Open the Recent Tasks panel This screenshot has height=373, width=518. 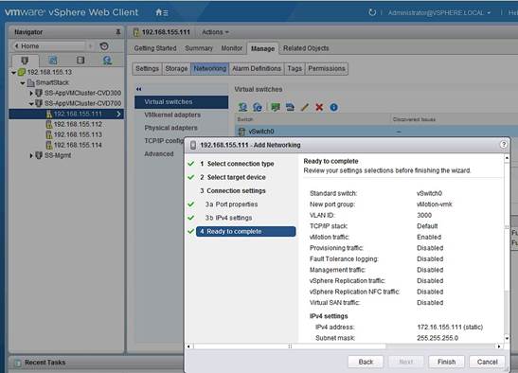(x=45, y=363)
